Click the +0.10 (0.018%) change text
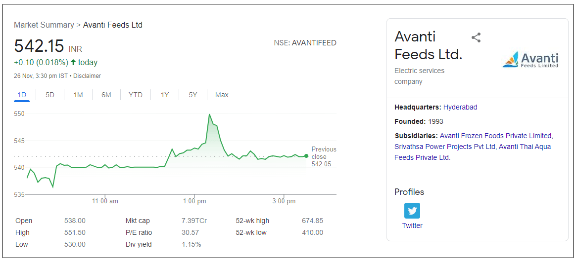 click(x=41, y=62)
